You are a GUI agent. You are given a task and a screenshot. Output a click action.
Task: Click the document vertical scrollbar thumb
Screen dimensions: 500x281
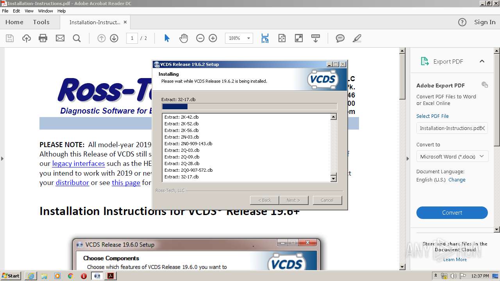pos(402,77)
